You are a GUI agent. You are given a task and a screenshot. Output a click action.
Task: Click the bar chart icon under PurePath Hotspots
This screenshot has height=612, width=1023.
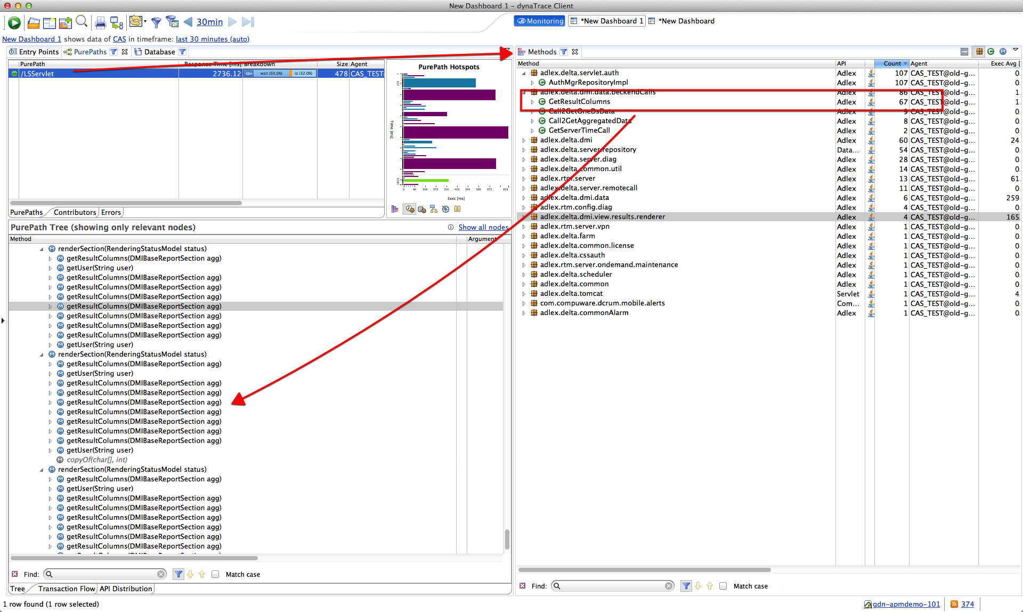click(x=395, y=209)
